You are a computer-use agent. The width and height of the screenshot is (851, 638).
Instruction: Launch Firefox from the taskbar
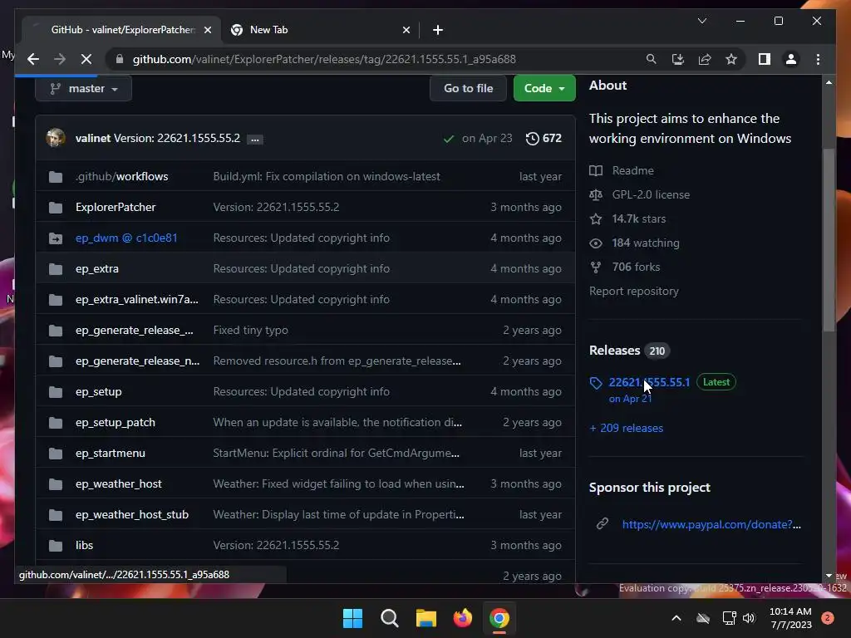pos(462,618)
